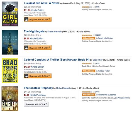Expand rating dropdown arrow beside 312 reviews

pyautogui.click(x=94, y=63)
